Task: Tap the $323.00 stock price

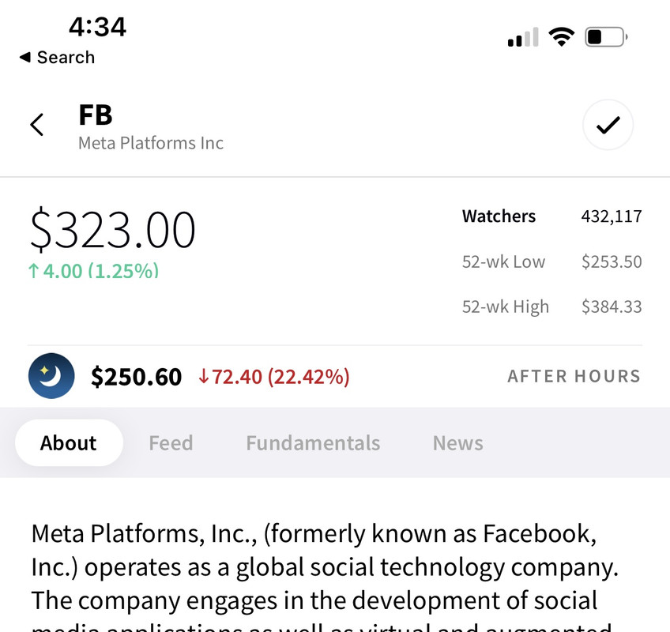Action: click(x=113, y=230)
